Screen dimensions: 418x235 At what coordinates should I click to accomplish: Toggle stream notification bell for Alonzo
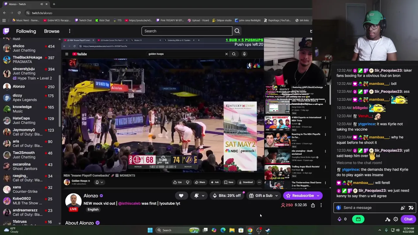point(196,196)
